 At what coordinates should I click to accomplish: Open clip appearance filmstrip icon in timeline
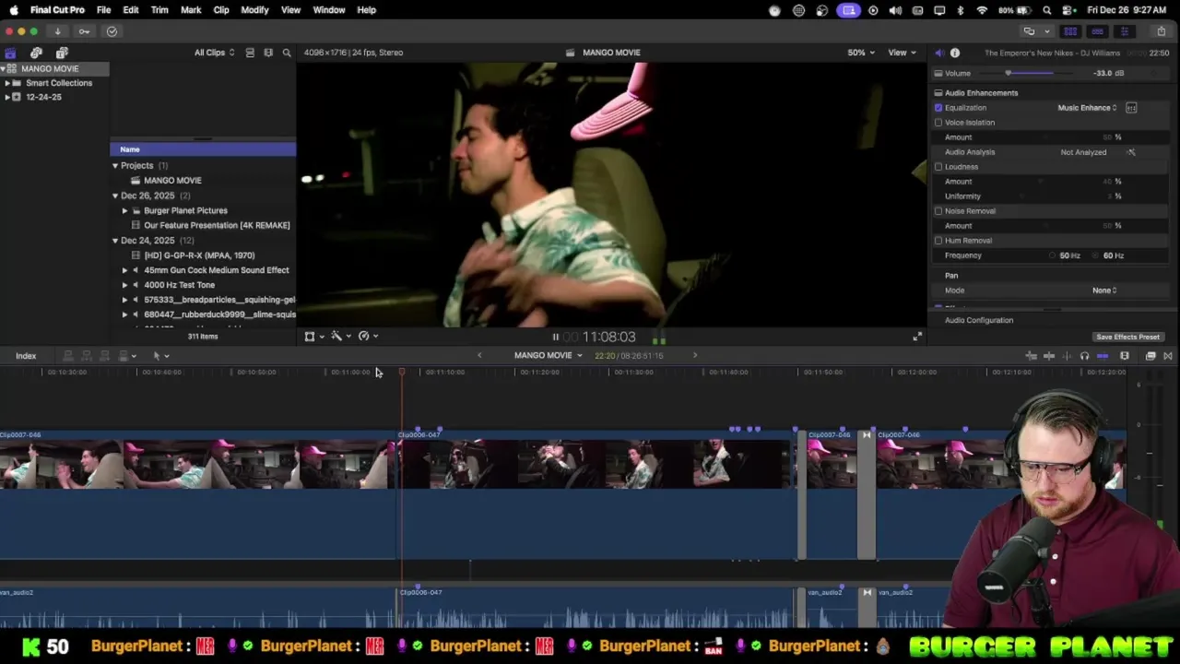coord(1125,356)
